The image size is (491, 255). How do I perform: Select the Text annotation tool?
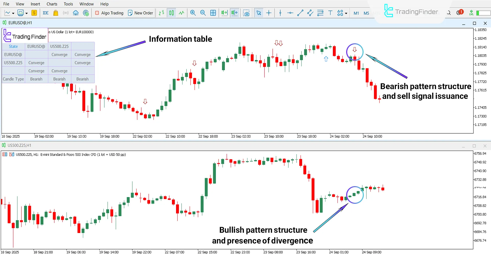point(330,13)
